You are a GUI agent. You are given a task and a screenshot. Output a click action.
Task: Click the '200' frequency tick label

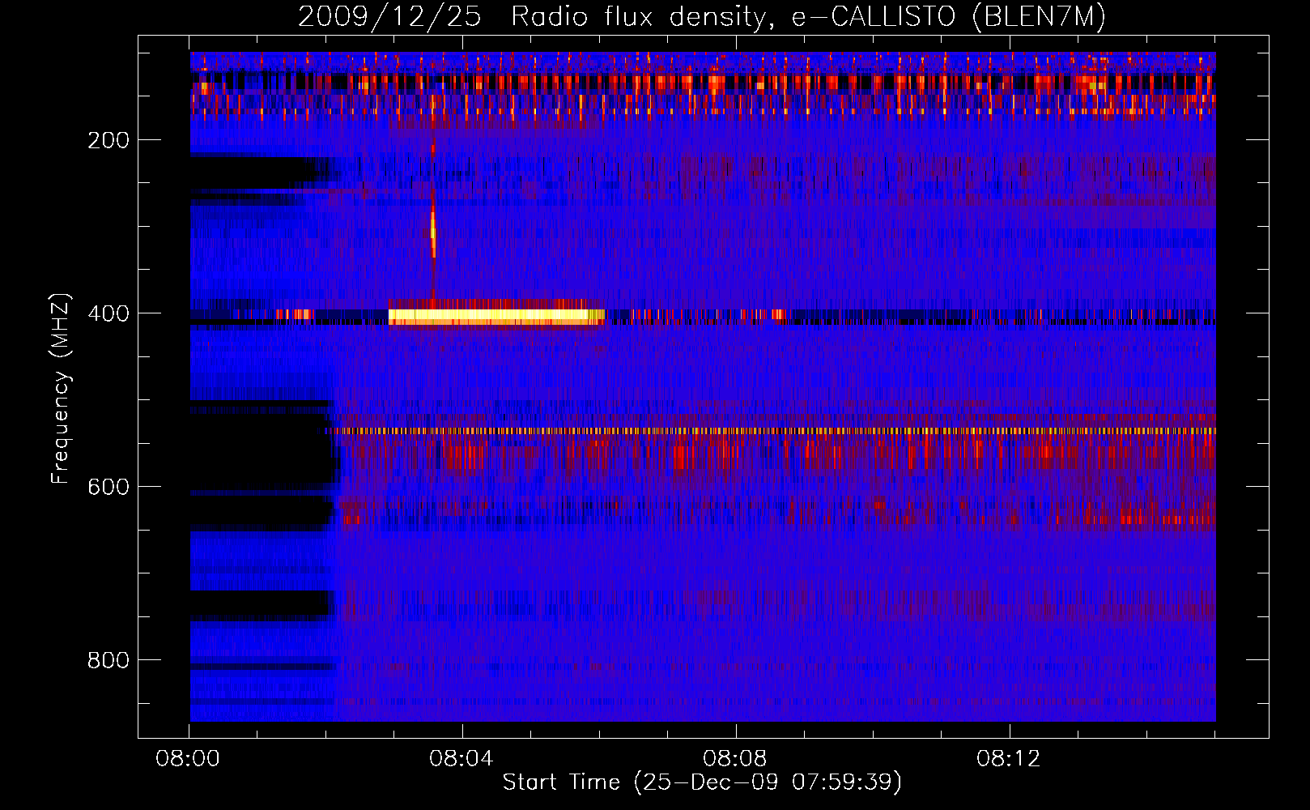(108, 140)
